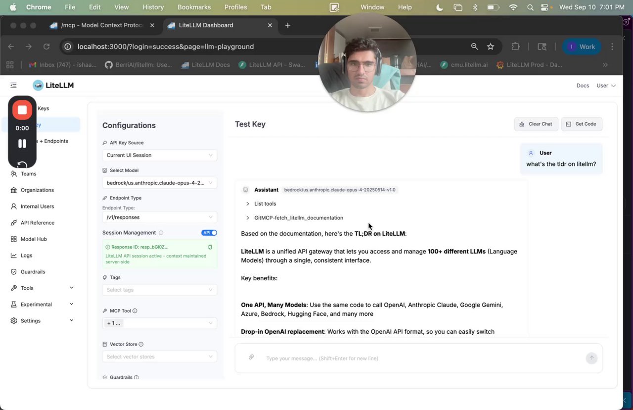Image resolution: width=633 pixels, height=410 pixels.
Task: Click Get Code button
Action: [x=582, y=124]
